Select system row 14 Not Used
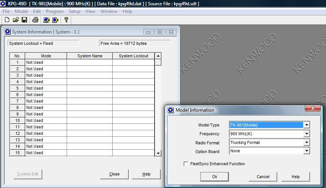 46,146
